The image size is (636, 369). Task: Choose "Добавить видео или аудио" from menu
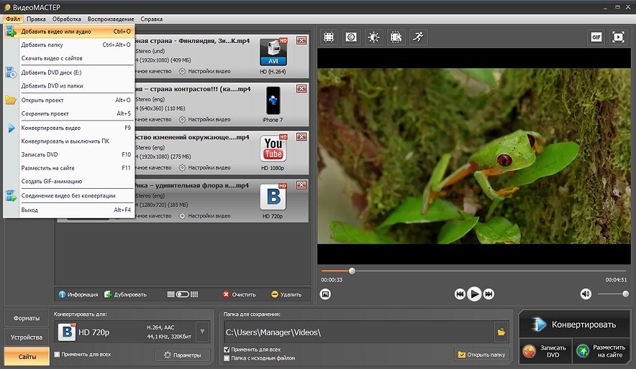56,32
